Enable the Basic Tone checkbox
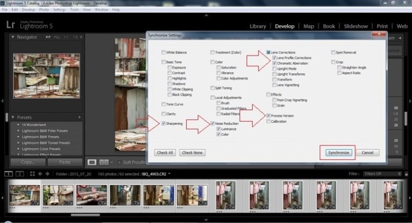Image resolution: width=412 pixels, height=223 pixels. tap(163, 62)
